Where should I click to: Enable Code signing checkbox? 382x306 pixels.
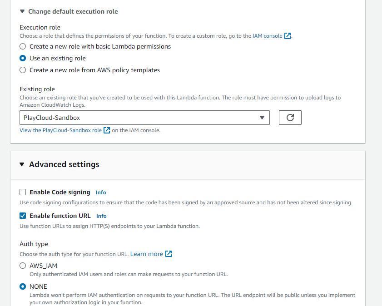23,192
